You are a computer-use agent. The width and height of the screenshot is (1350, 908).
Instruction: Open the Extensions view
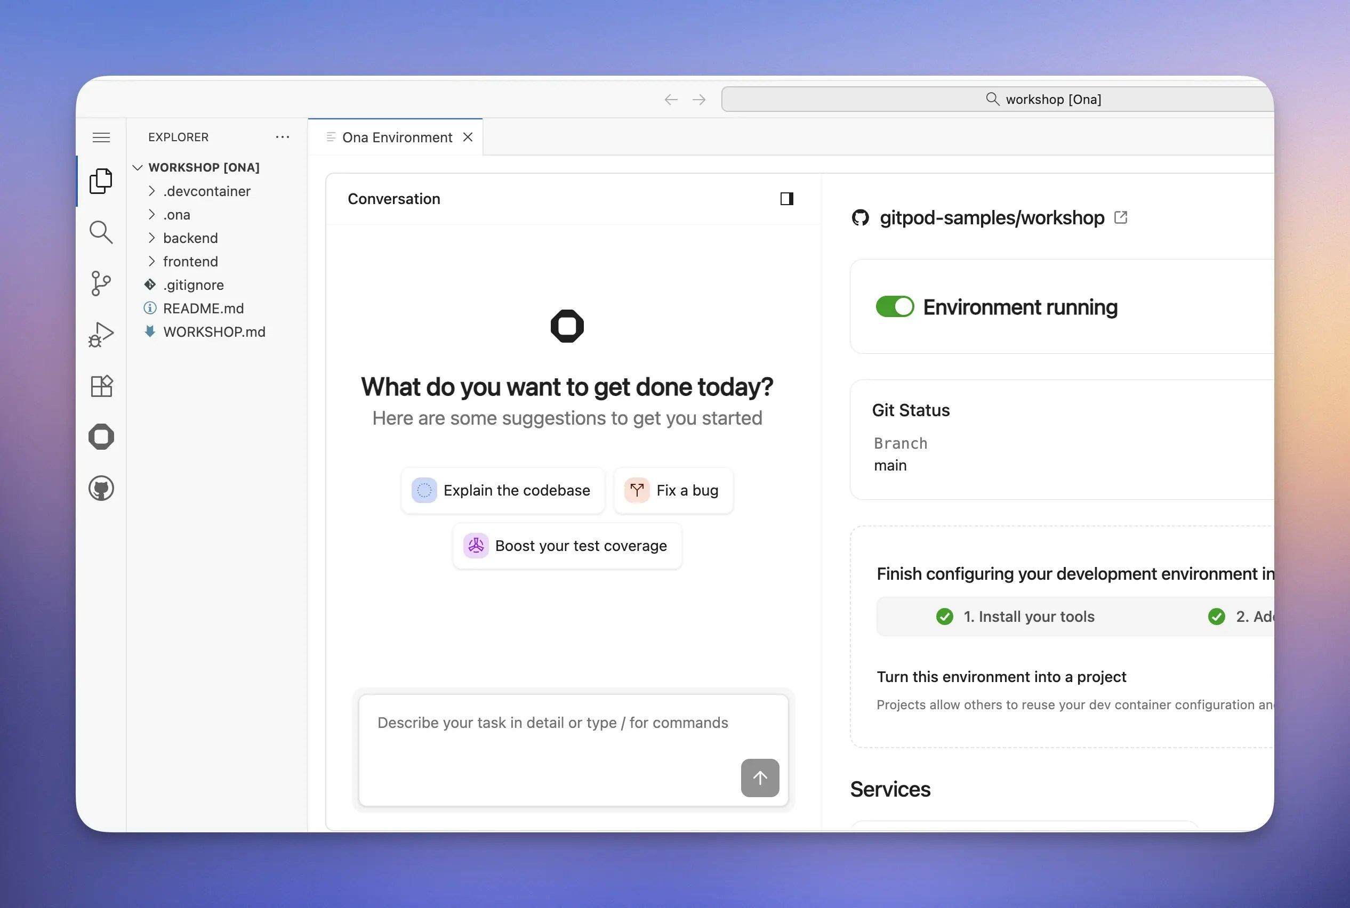tap(101, 386)
